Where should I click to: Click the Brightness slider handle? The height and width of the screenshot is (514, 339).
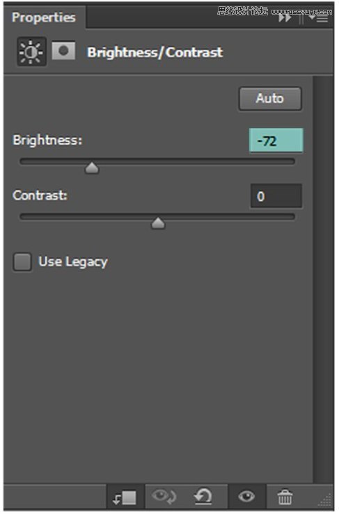[92, 168]
